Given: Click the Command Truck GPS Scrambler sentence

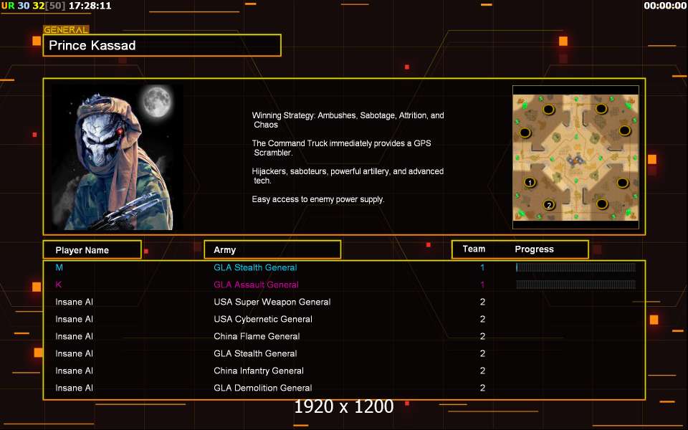Looking at the screenshot, I should (341, 148).
